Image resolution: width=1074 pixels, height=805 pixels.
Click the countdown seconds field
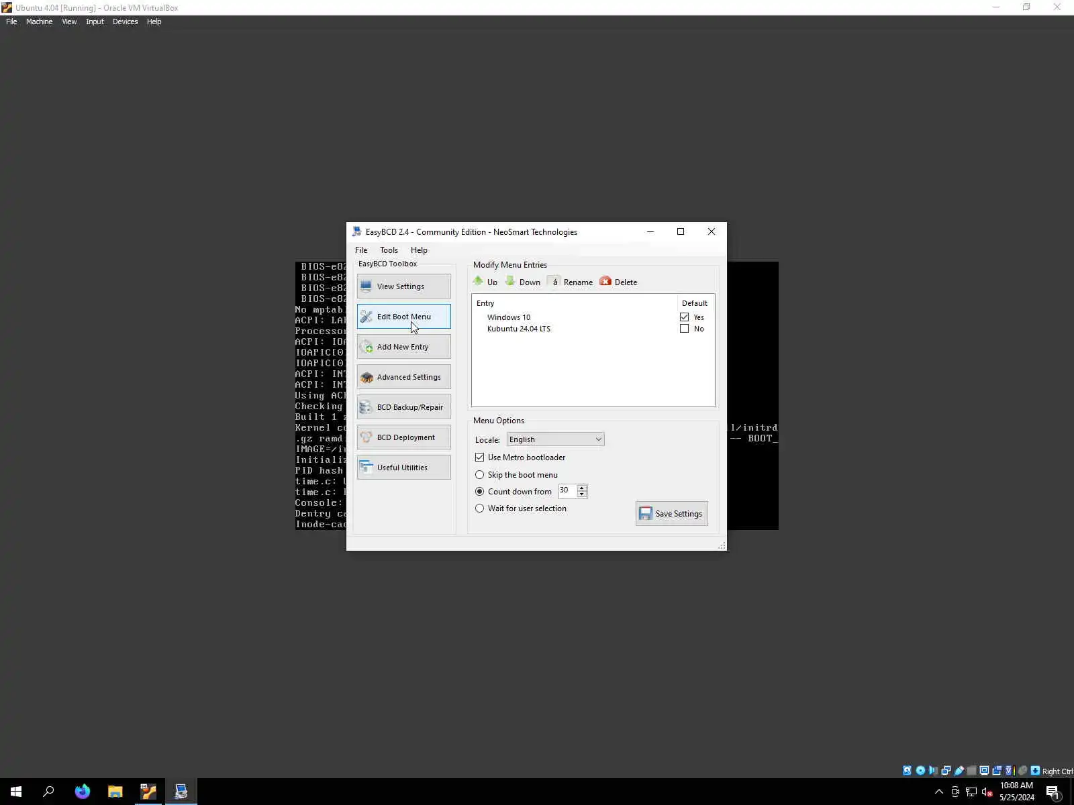567,491
